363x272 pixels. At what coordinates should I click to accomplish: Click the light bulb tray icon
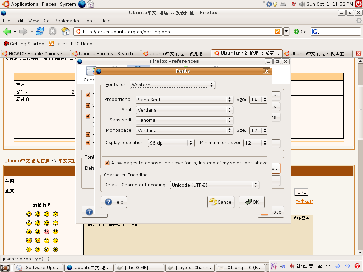(275, 4)
